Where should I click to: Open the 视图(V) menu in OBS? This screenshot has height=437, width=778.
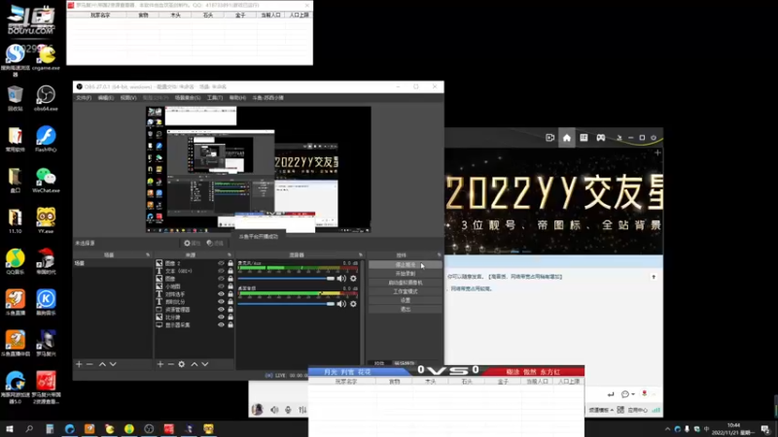128,98
